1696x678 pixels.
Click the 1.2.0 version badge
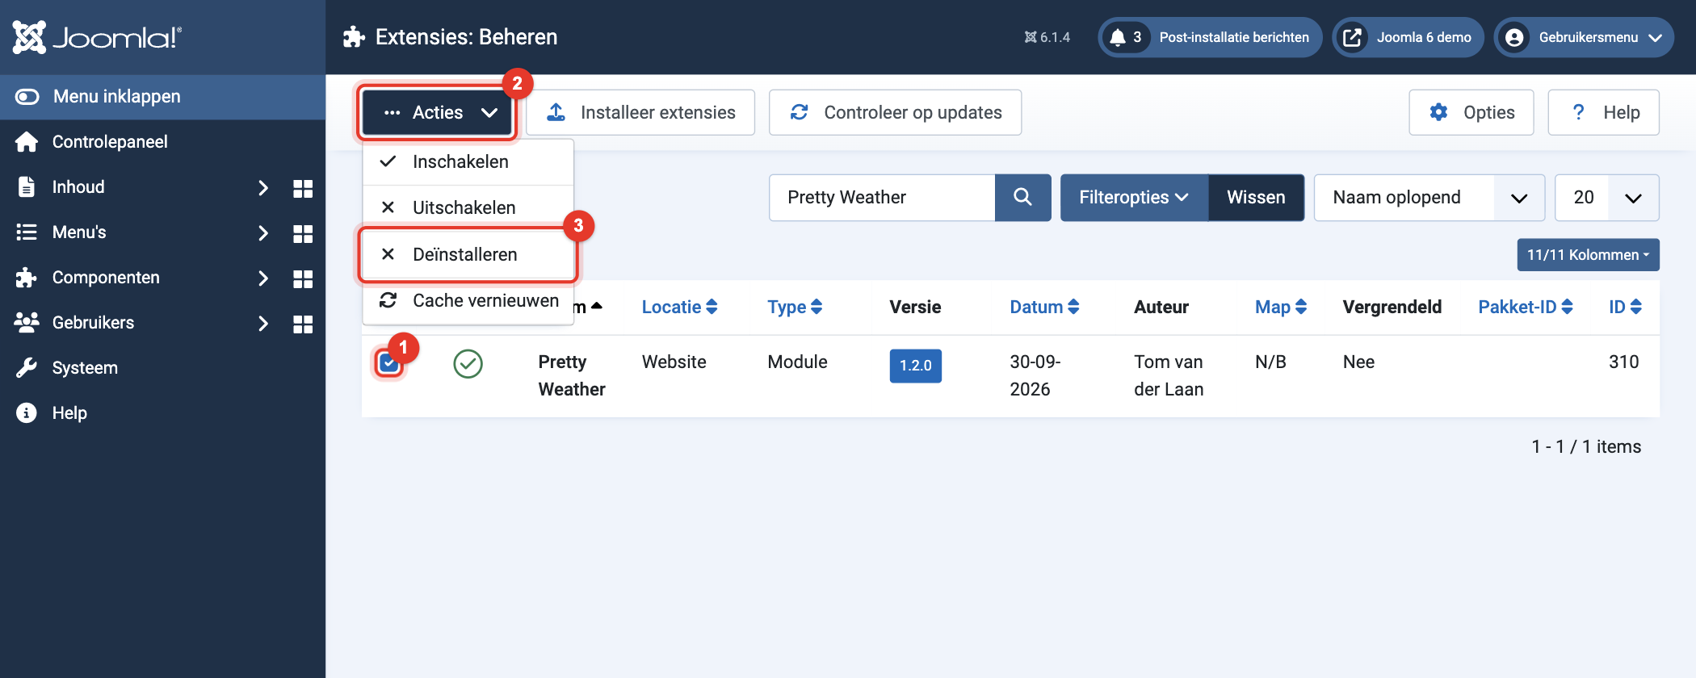click(916, 366)
